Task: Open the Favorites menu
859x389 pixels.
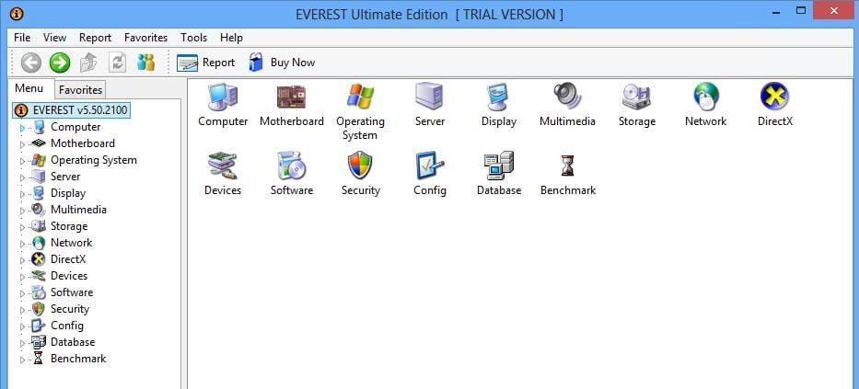Action: pos(145,38)
